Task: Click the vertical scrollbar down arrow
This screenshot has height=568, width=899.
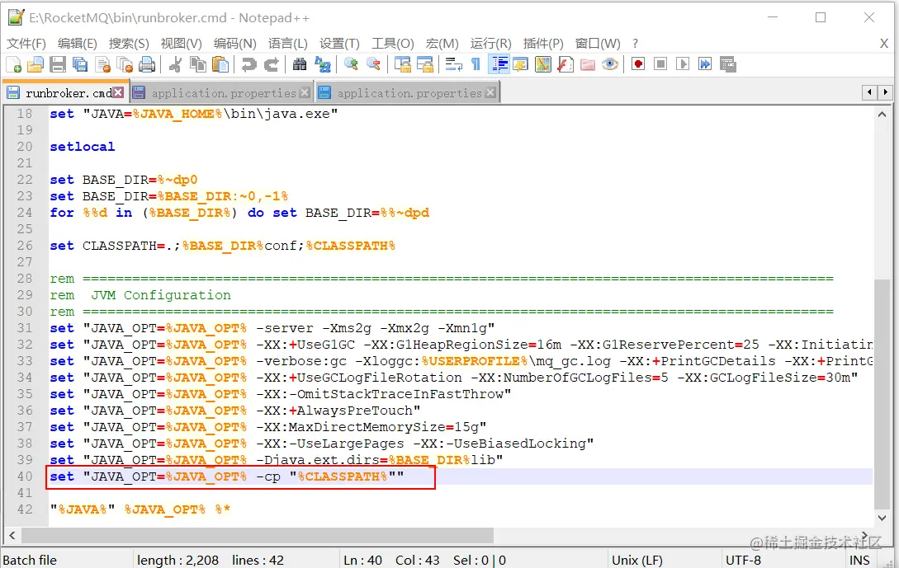Action: 882,519
